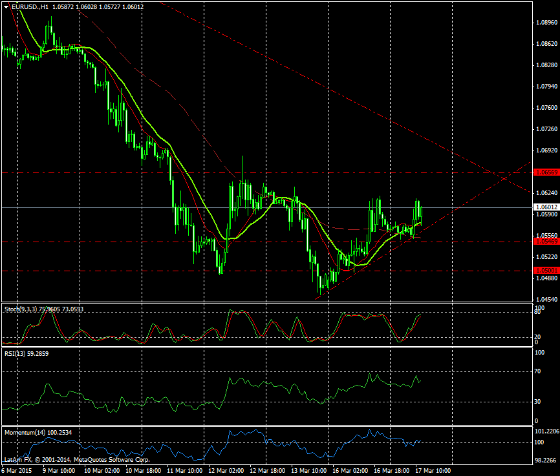Click the Stochastic 80 level scale label
Viewport: 560px width, 476px height.
[x=538, y=313]
